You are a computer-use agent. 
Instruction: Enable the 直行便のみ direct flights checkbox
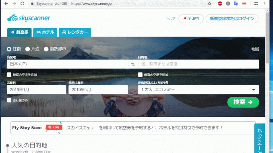click(x=9, y=100)
